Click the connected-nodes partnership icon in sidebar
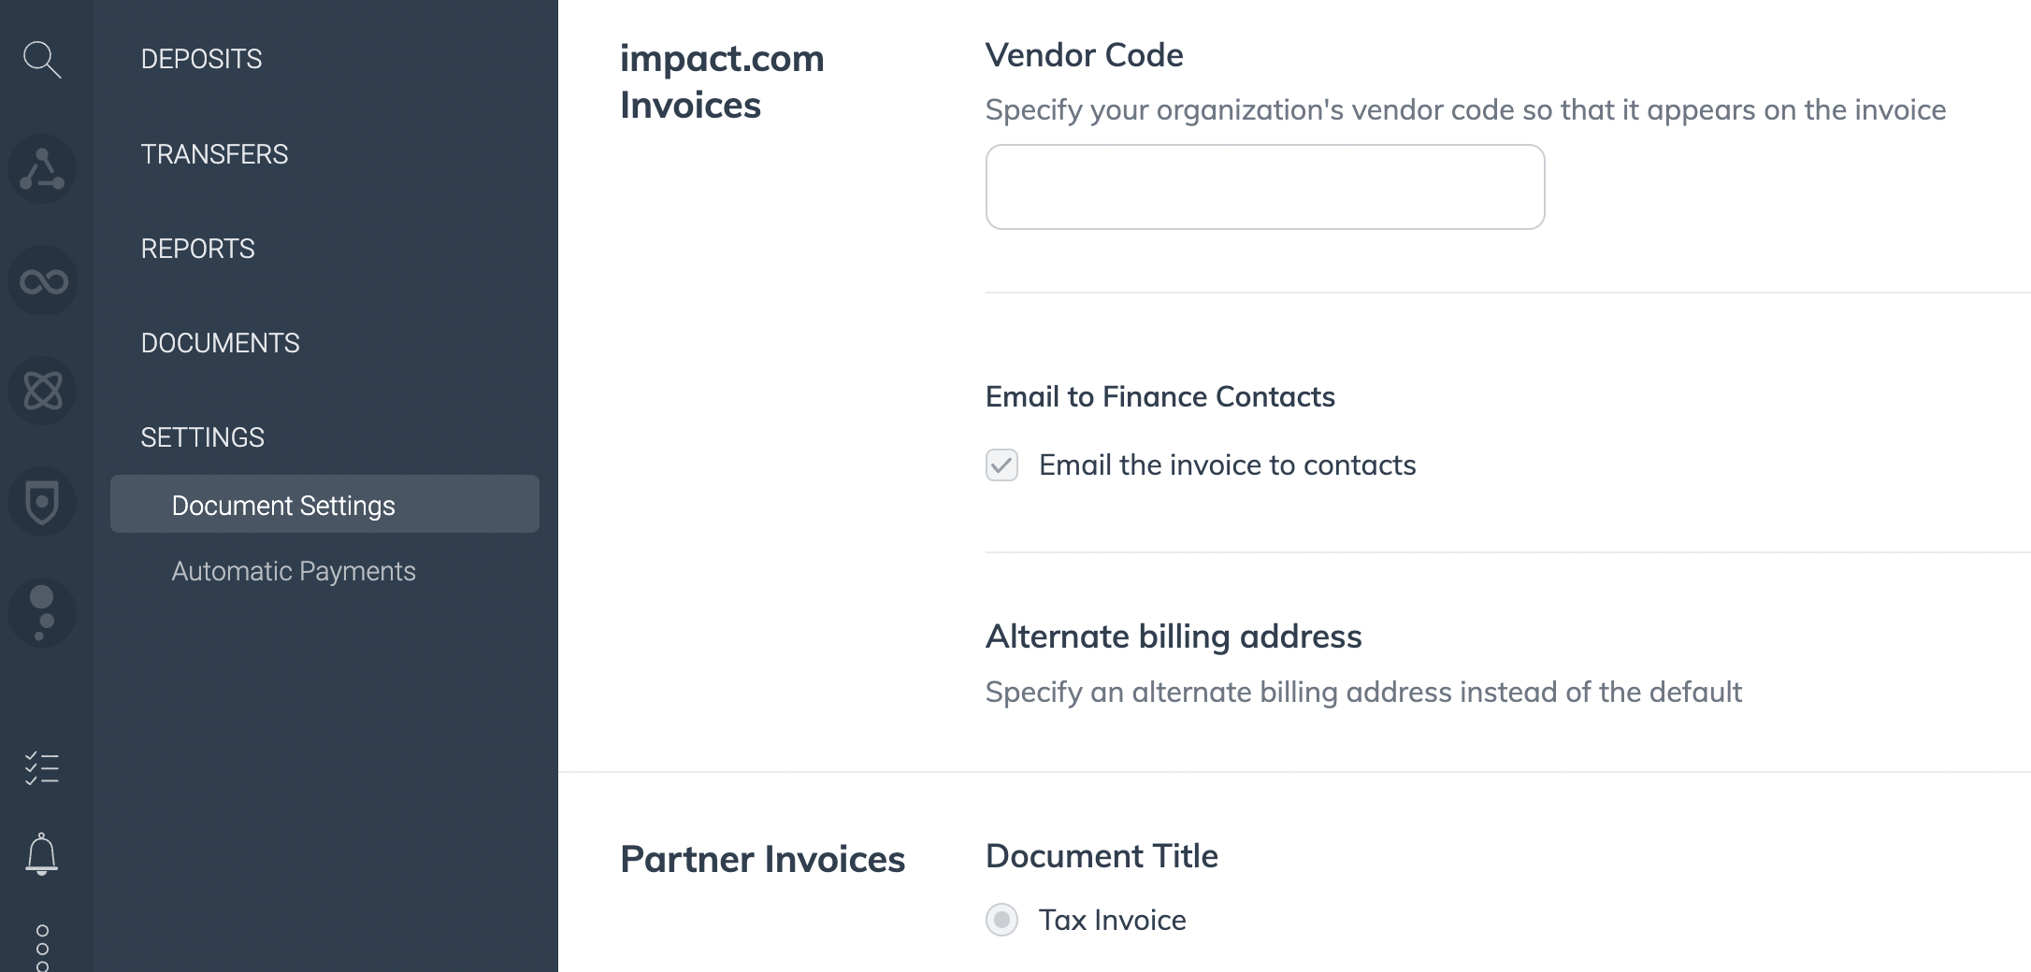This screenshot has width=2031, height=972. pyautogui.click(x=42, y=169)
